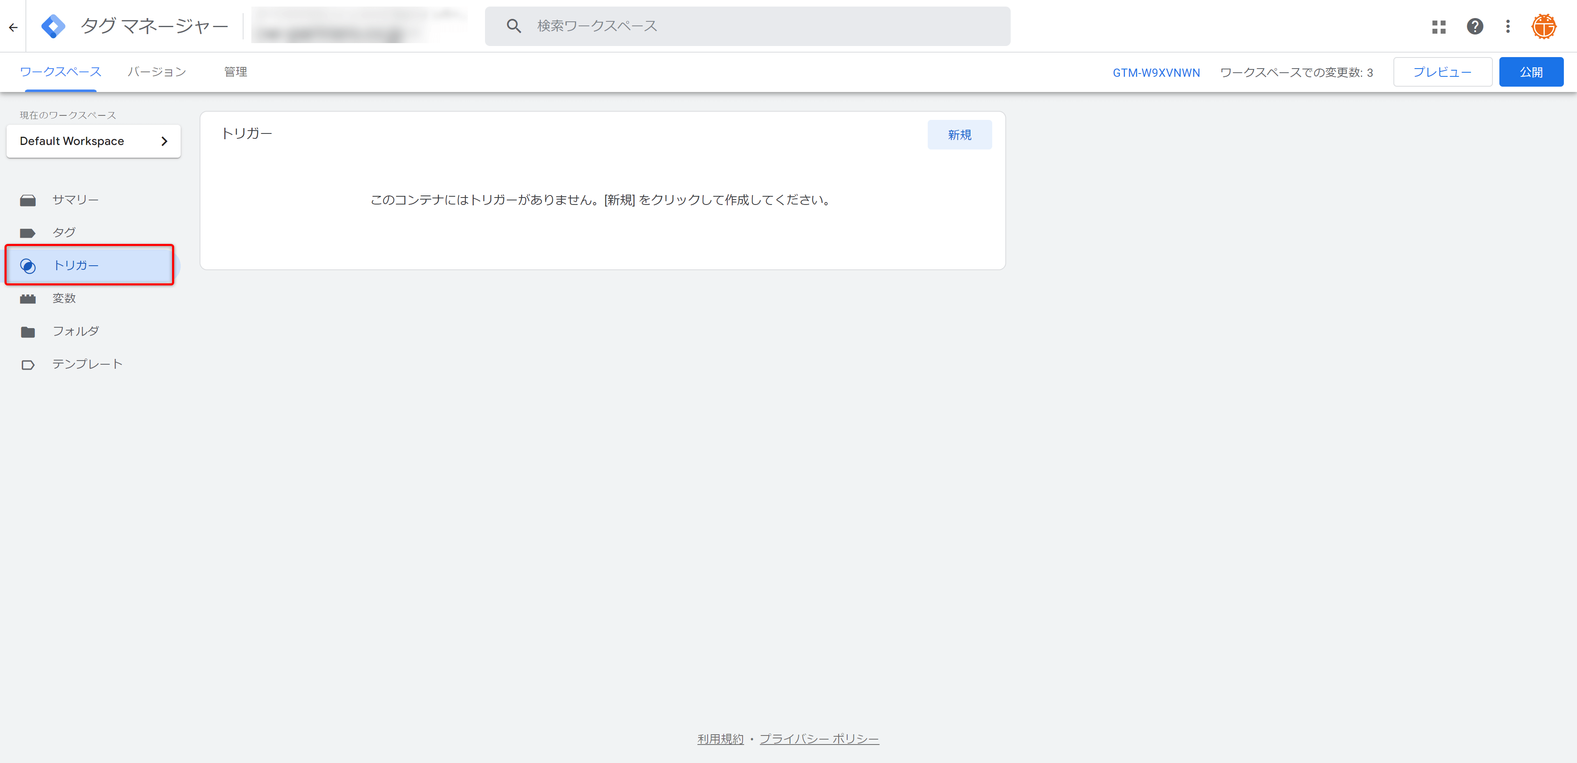Click the vertical more options menu icon
The height and width of the screenshot is (763, 1577).
tap(1507, 26)
